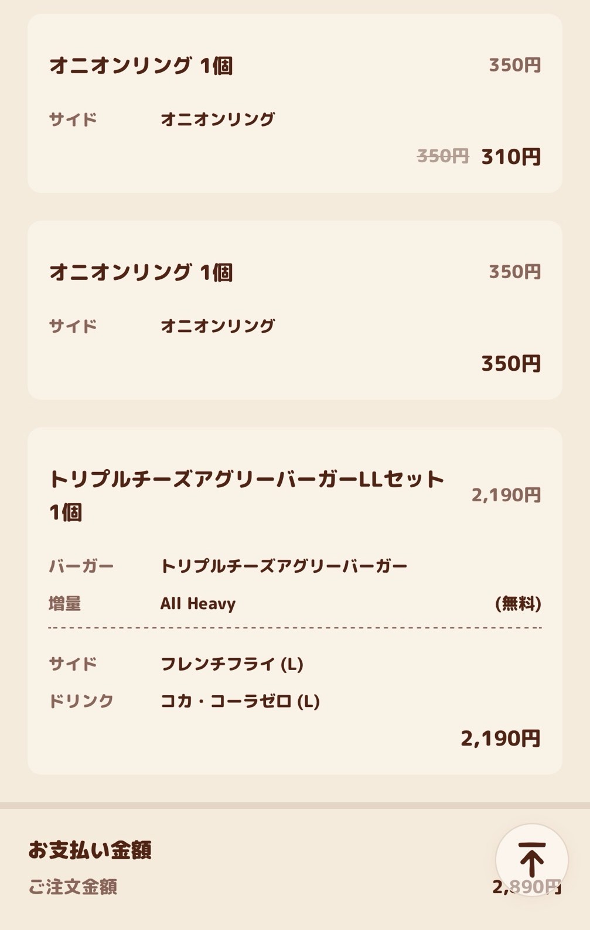Screen dimensions: 590x930
Task: Tap the お支払い金額 heading
Action: coord(90,850)
